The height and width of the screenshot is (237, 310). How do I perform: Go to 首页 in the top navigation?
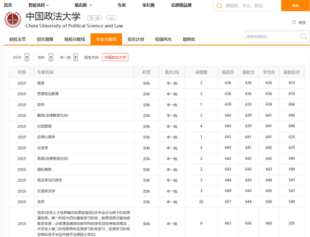8,5
